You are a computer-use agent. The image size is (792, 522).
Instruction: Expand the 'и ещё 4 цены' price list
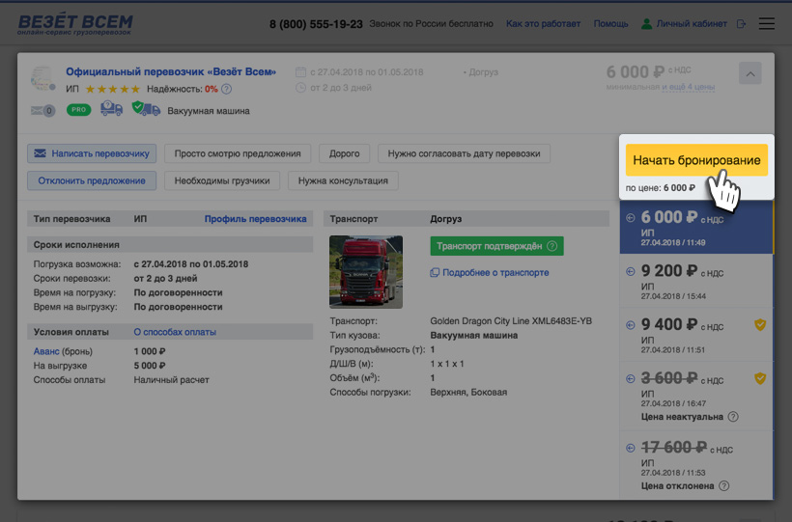click(x=688, y=88)
